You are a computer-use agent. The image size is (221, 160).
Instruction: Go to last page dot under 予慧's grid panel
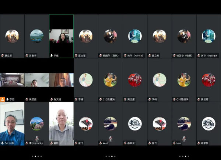(41, 156)
